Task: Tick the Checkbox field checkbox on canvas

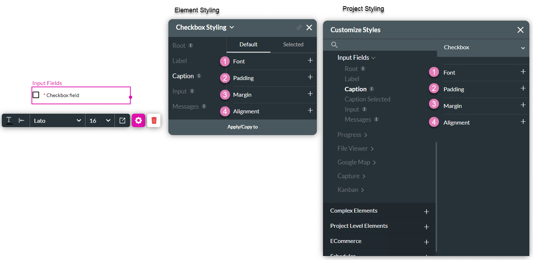Action: point(36,95)
